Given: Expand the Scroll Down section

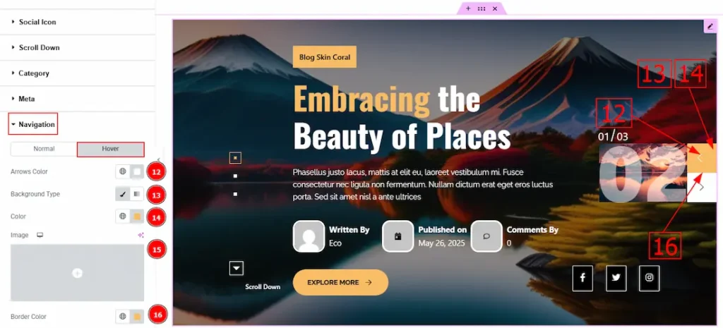Looking at the screenshot, I should click(x=39, y=48).
